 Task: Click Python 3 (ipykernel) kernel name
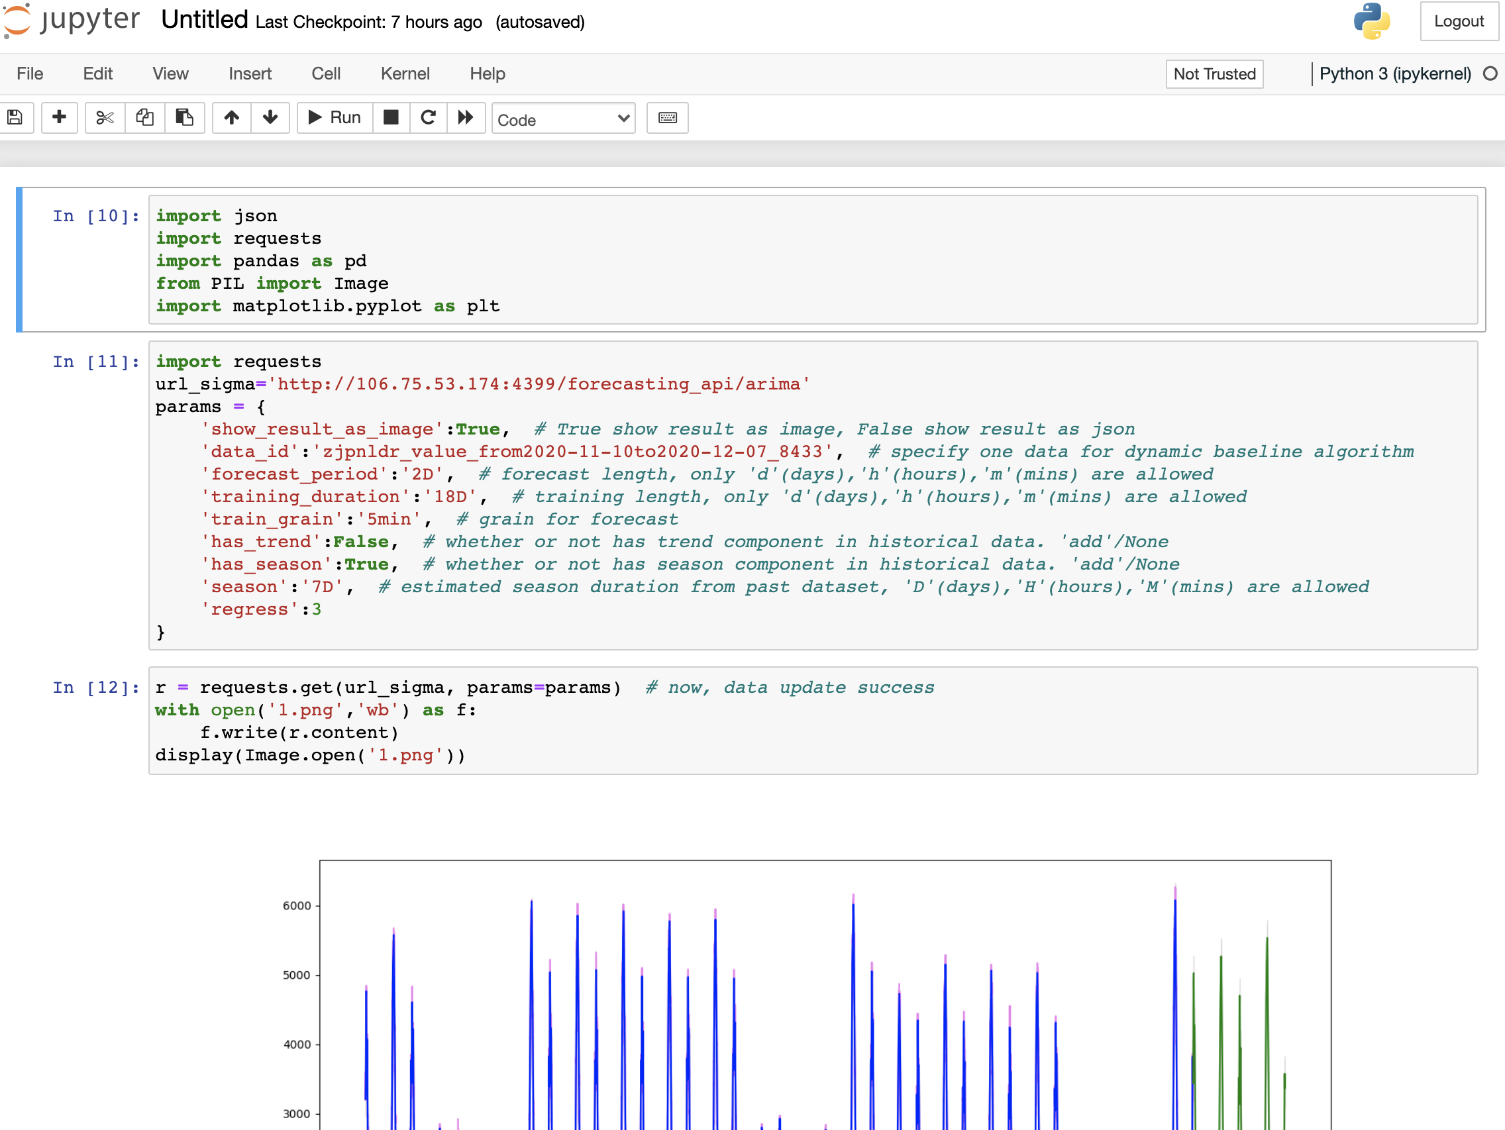1395,74
